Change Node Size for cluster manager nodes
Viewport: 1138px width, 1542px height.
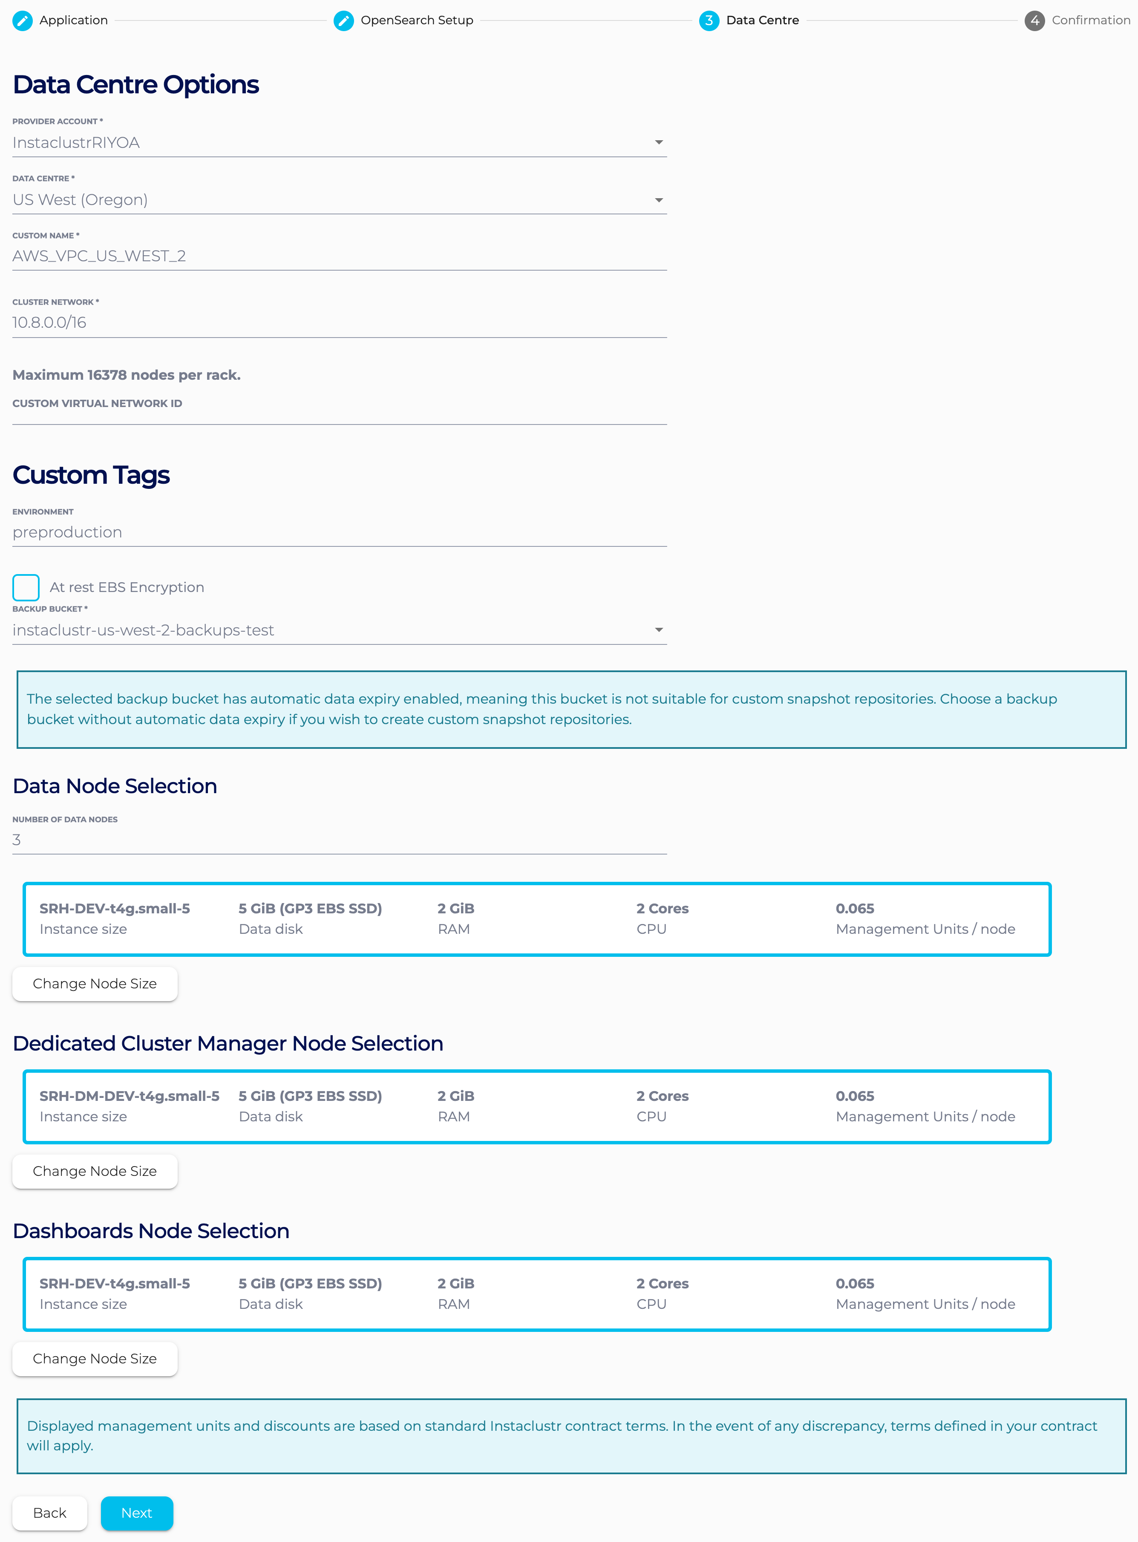click(x=95, y=1171)
